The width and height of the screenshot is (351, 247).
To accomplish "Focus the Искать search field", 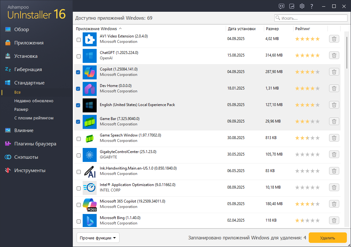I will click(311, 18).
